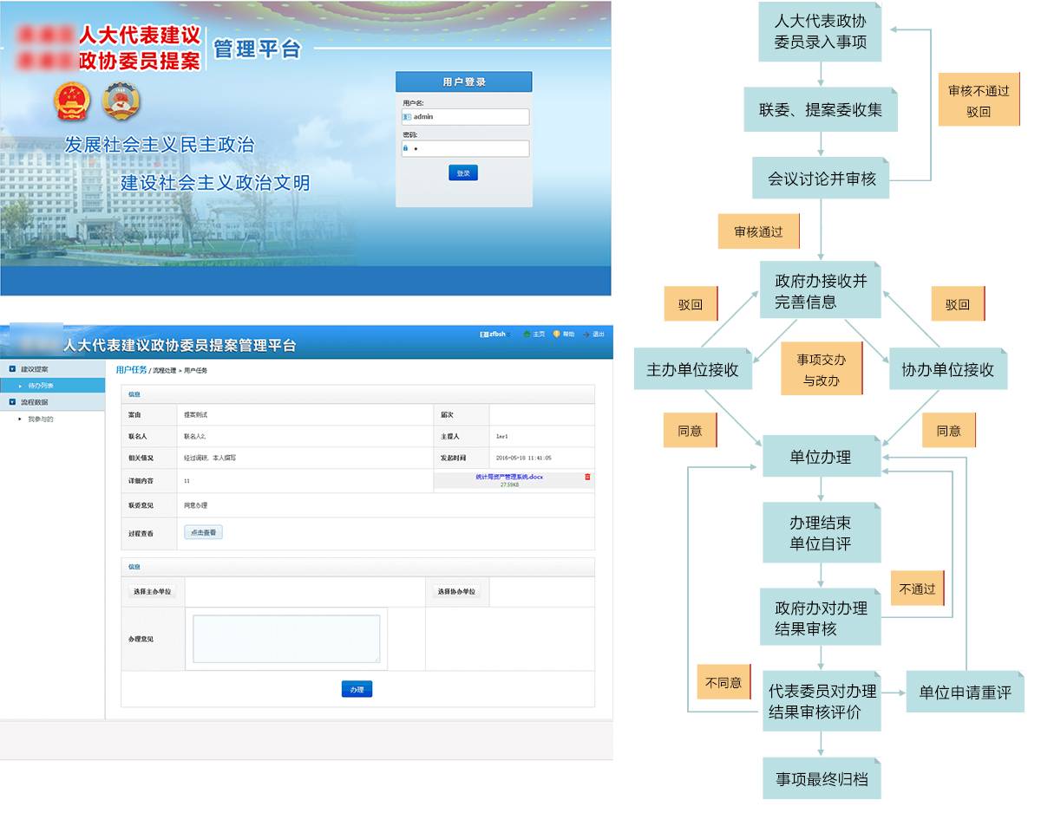Click the national emblem icon on login page
1041x813 pixels.
click(x=71, y=101)
